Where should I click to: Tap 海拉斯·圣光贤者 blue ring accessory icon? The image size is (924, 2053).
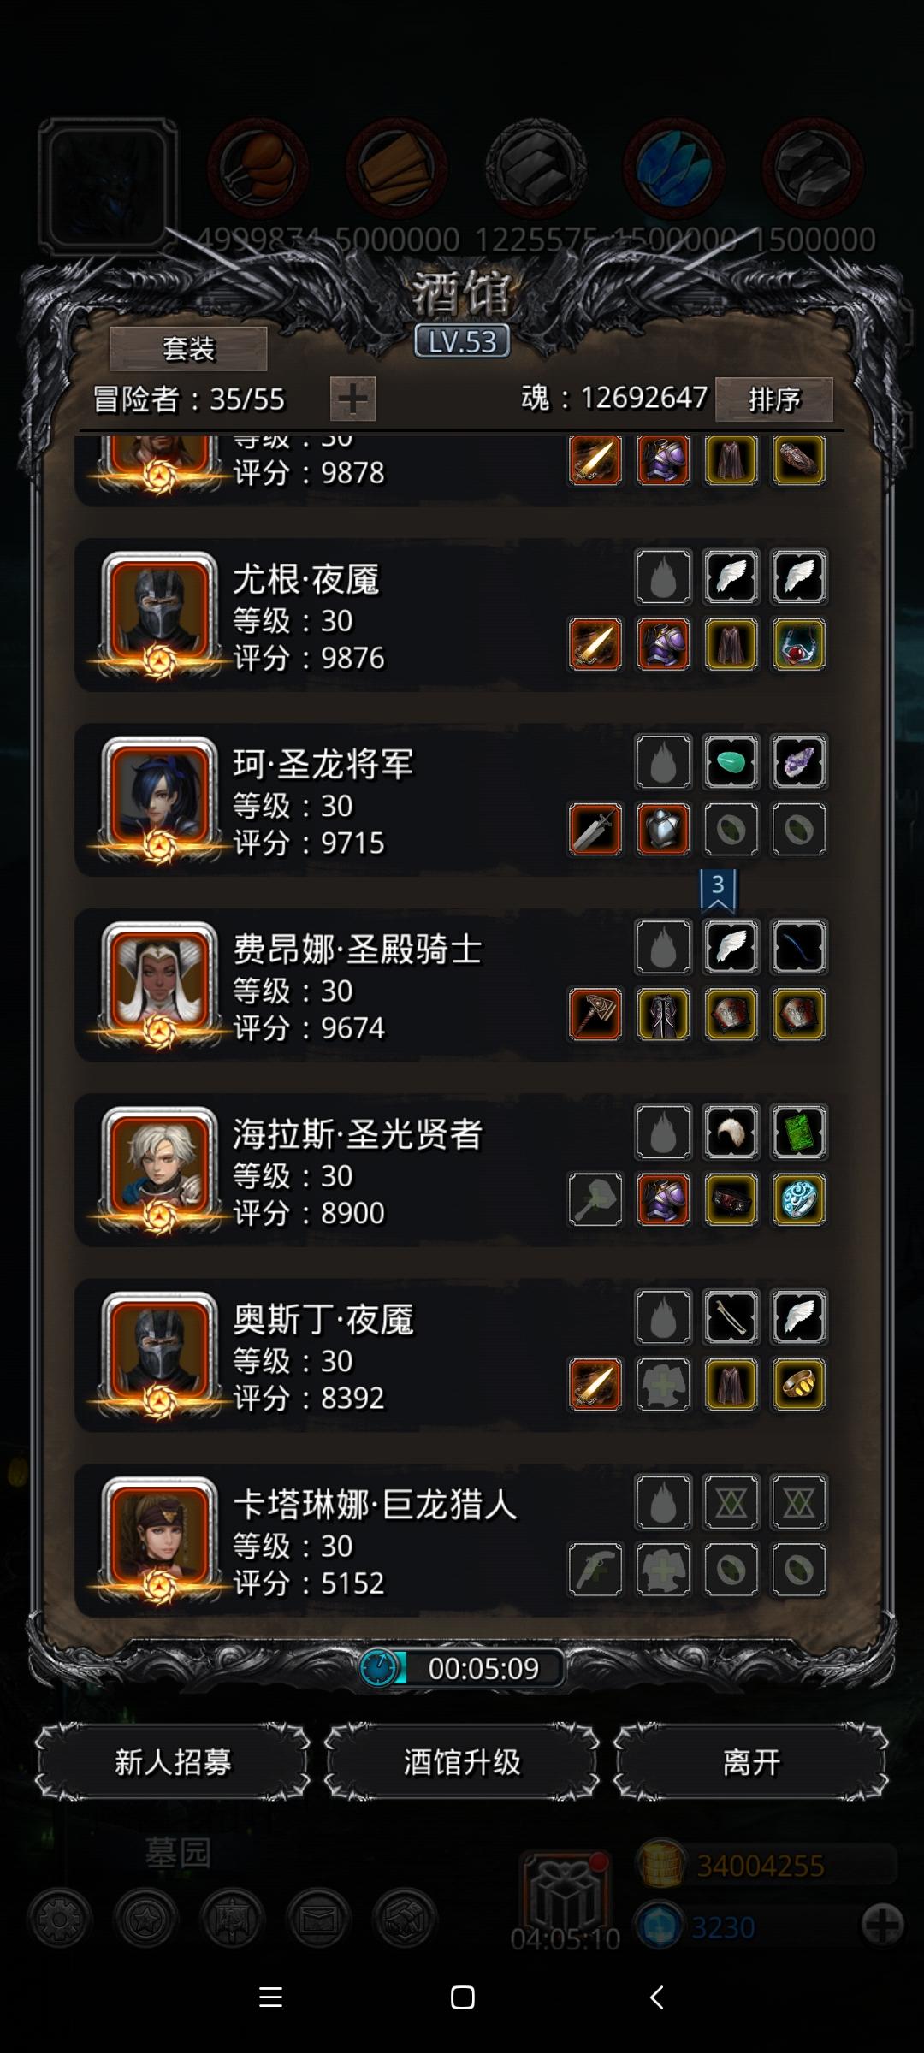[799, 1199]
